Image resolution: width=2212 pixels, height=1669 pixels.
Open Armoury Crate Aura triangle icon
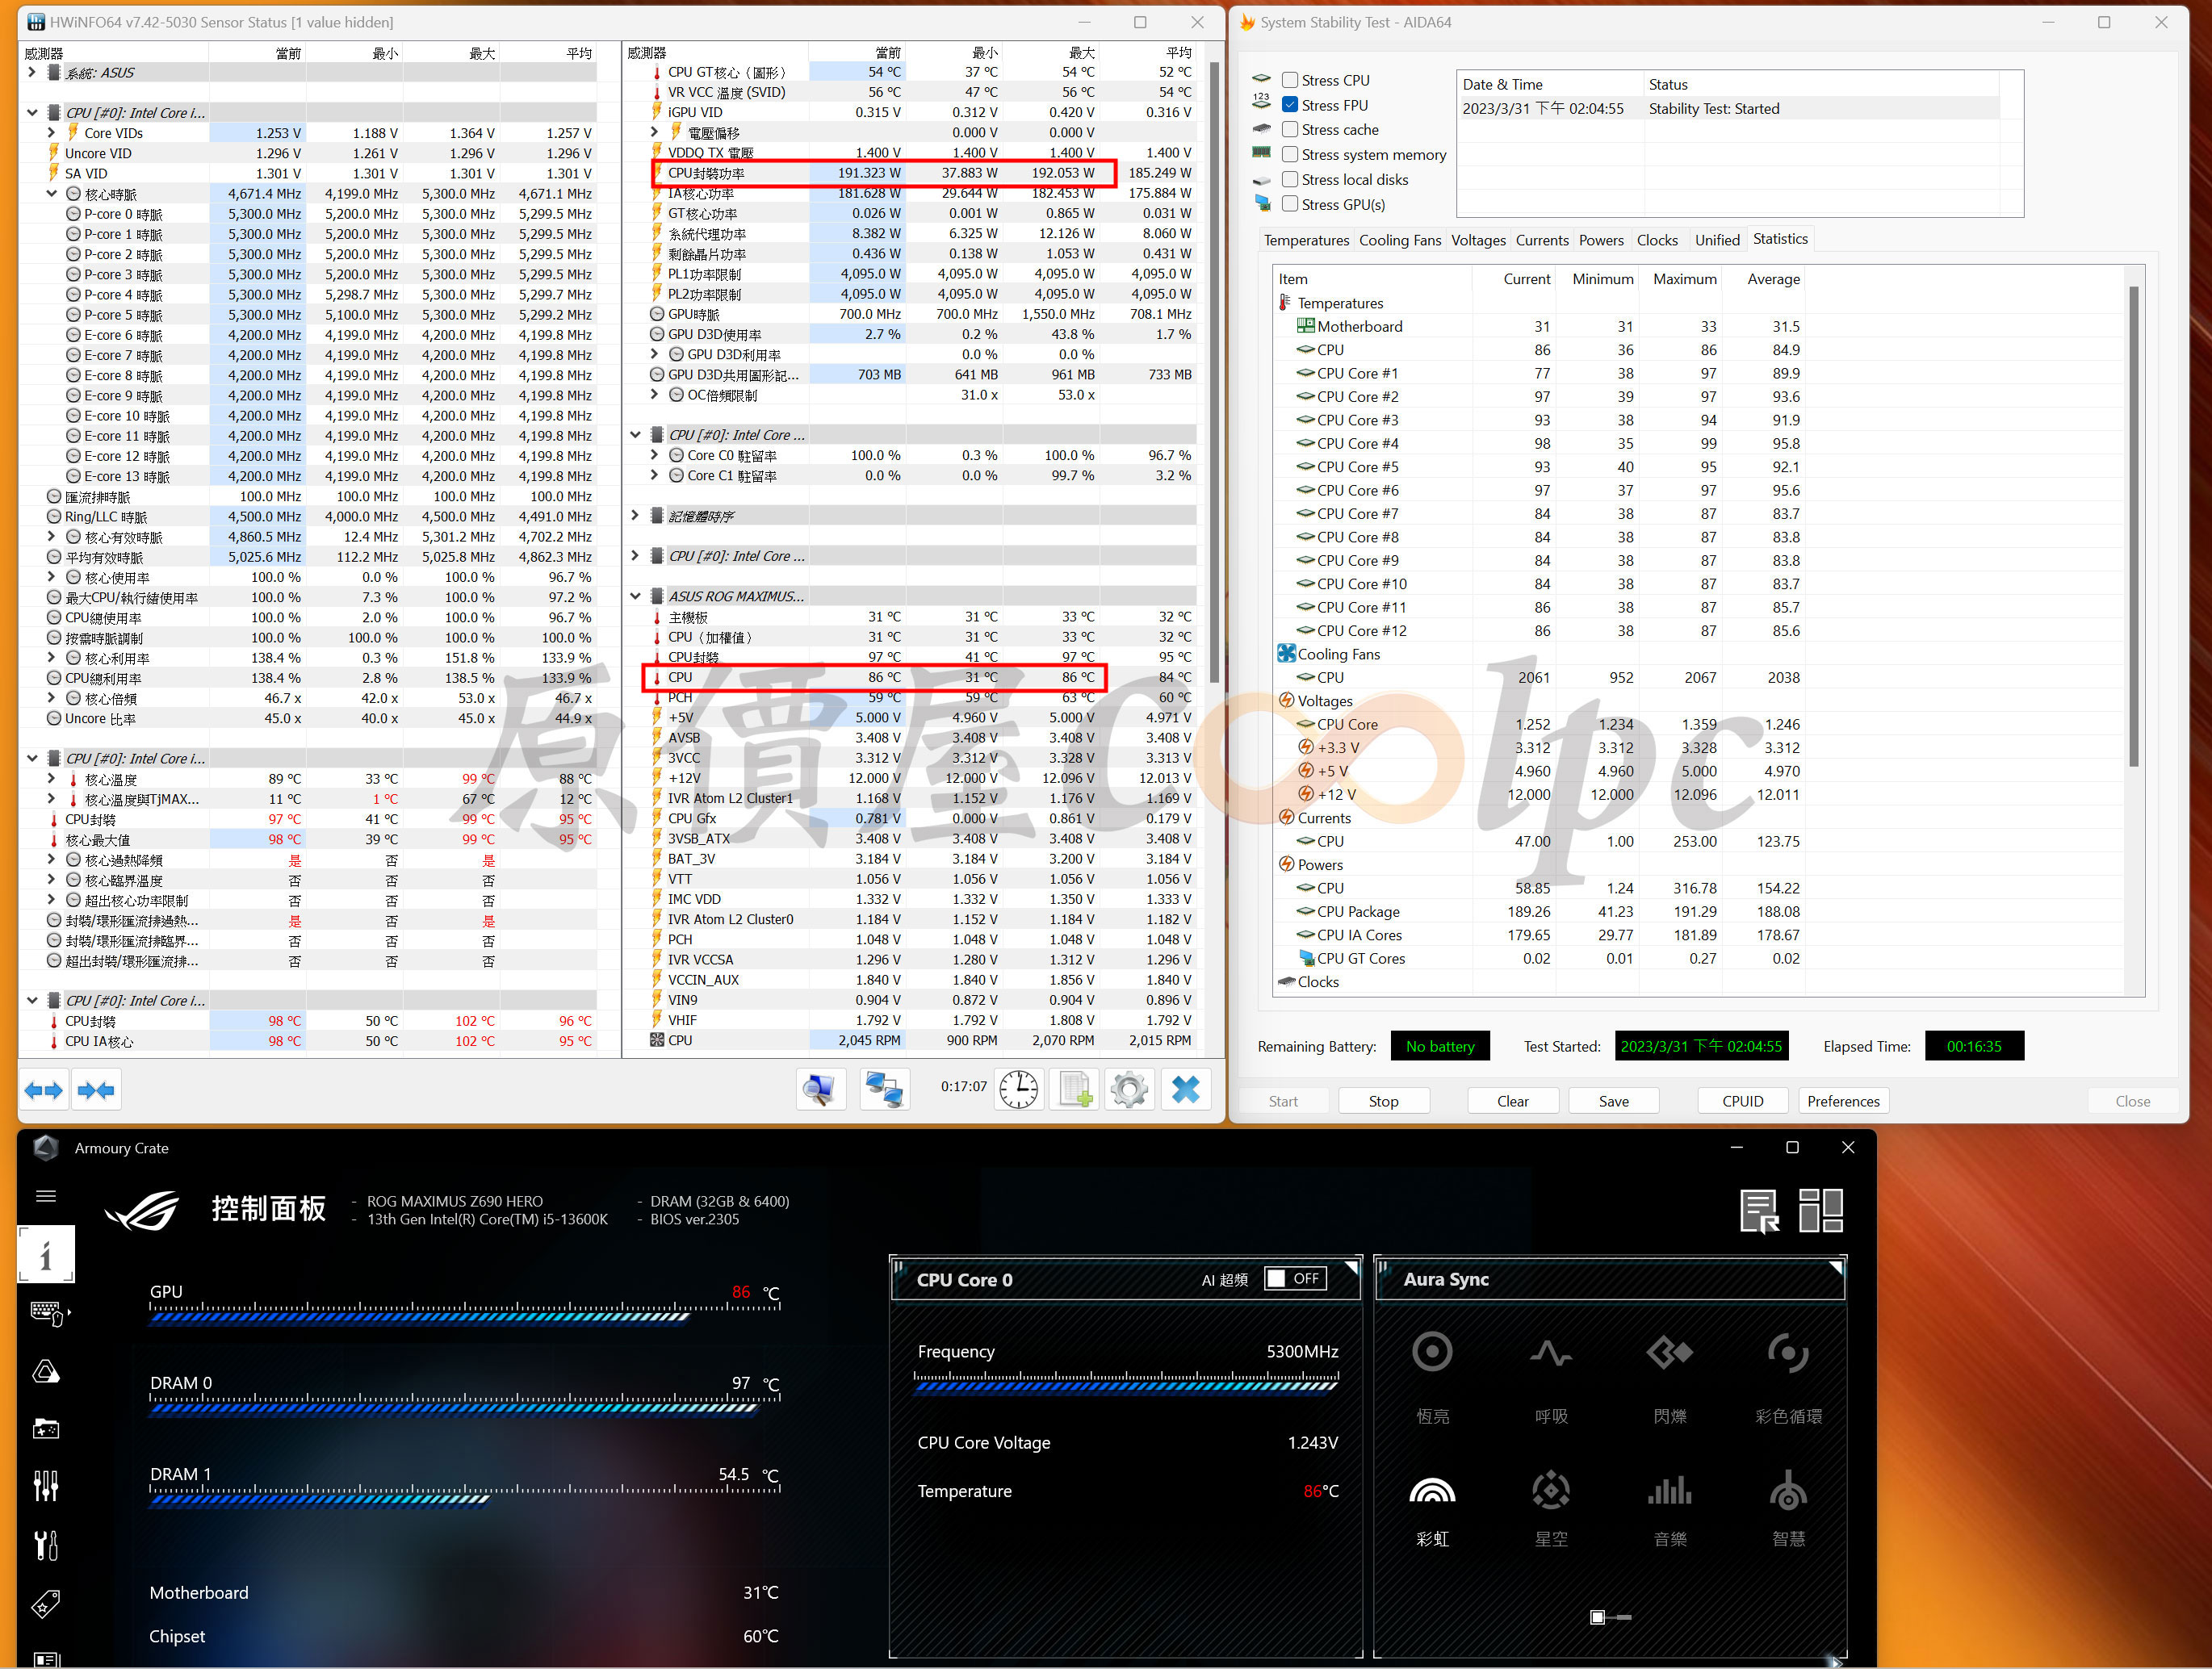[46, 1372]
